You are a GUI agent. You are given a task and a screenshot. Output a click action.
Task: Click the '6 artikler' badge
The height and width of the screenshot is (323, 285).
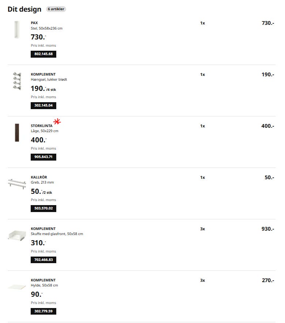click(56, 9)
